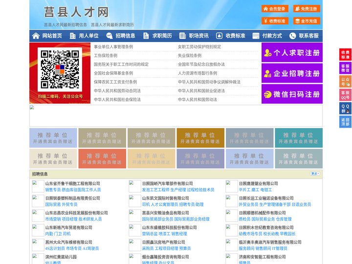Open the 女职工劳动保护特别规定 link
The image size is (352, 264).
click(x=199, y=47)
